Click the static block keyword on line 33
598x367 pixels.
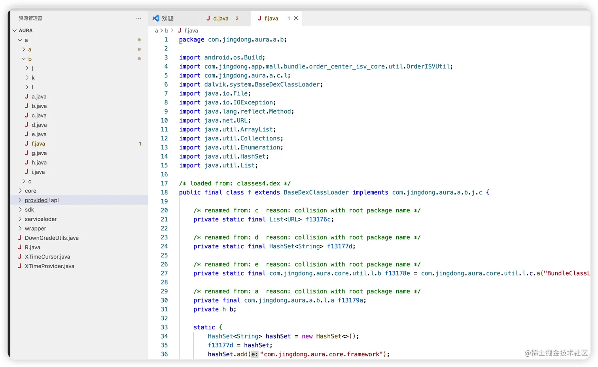(x=204, y=327)
